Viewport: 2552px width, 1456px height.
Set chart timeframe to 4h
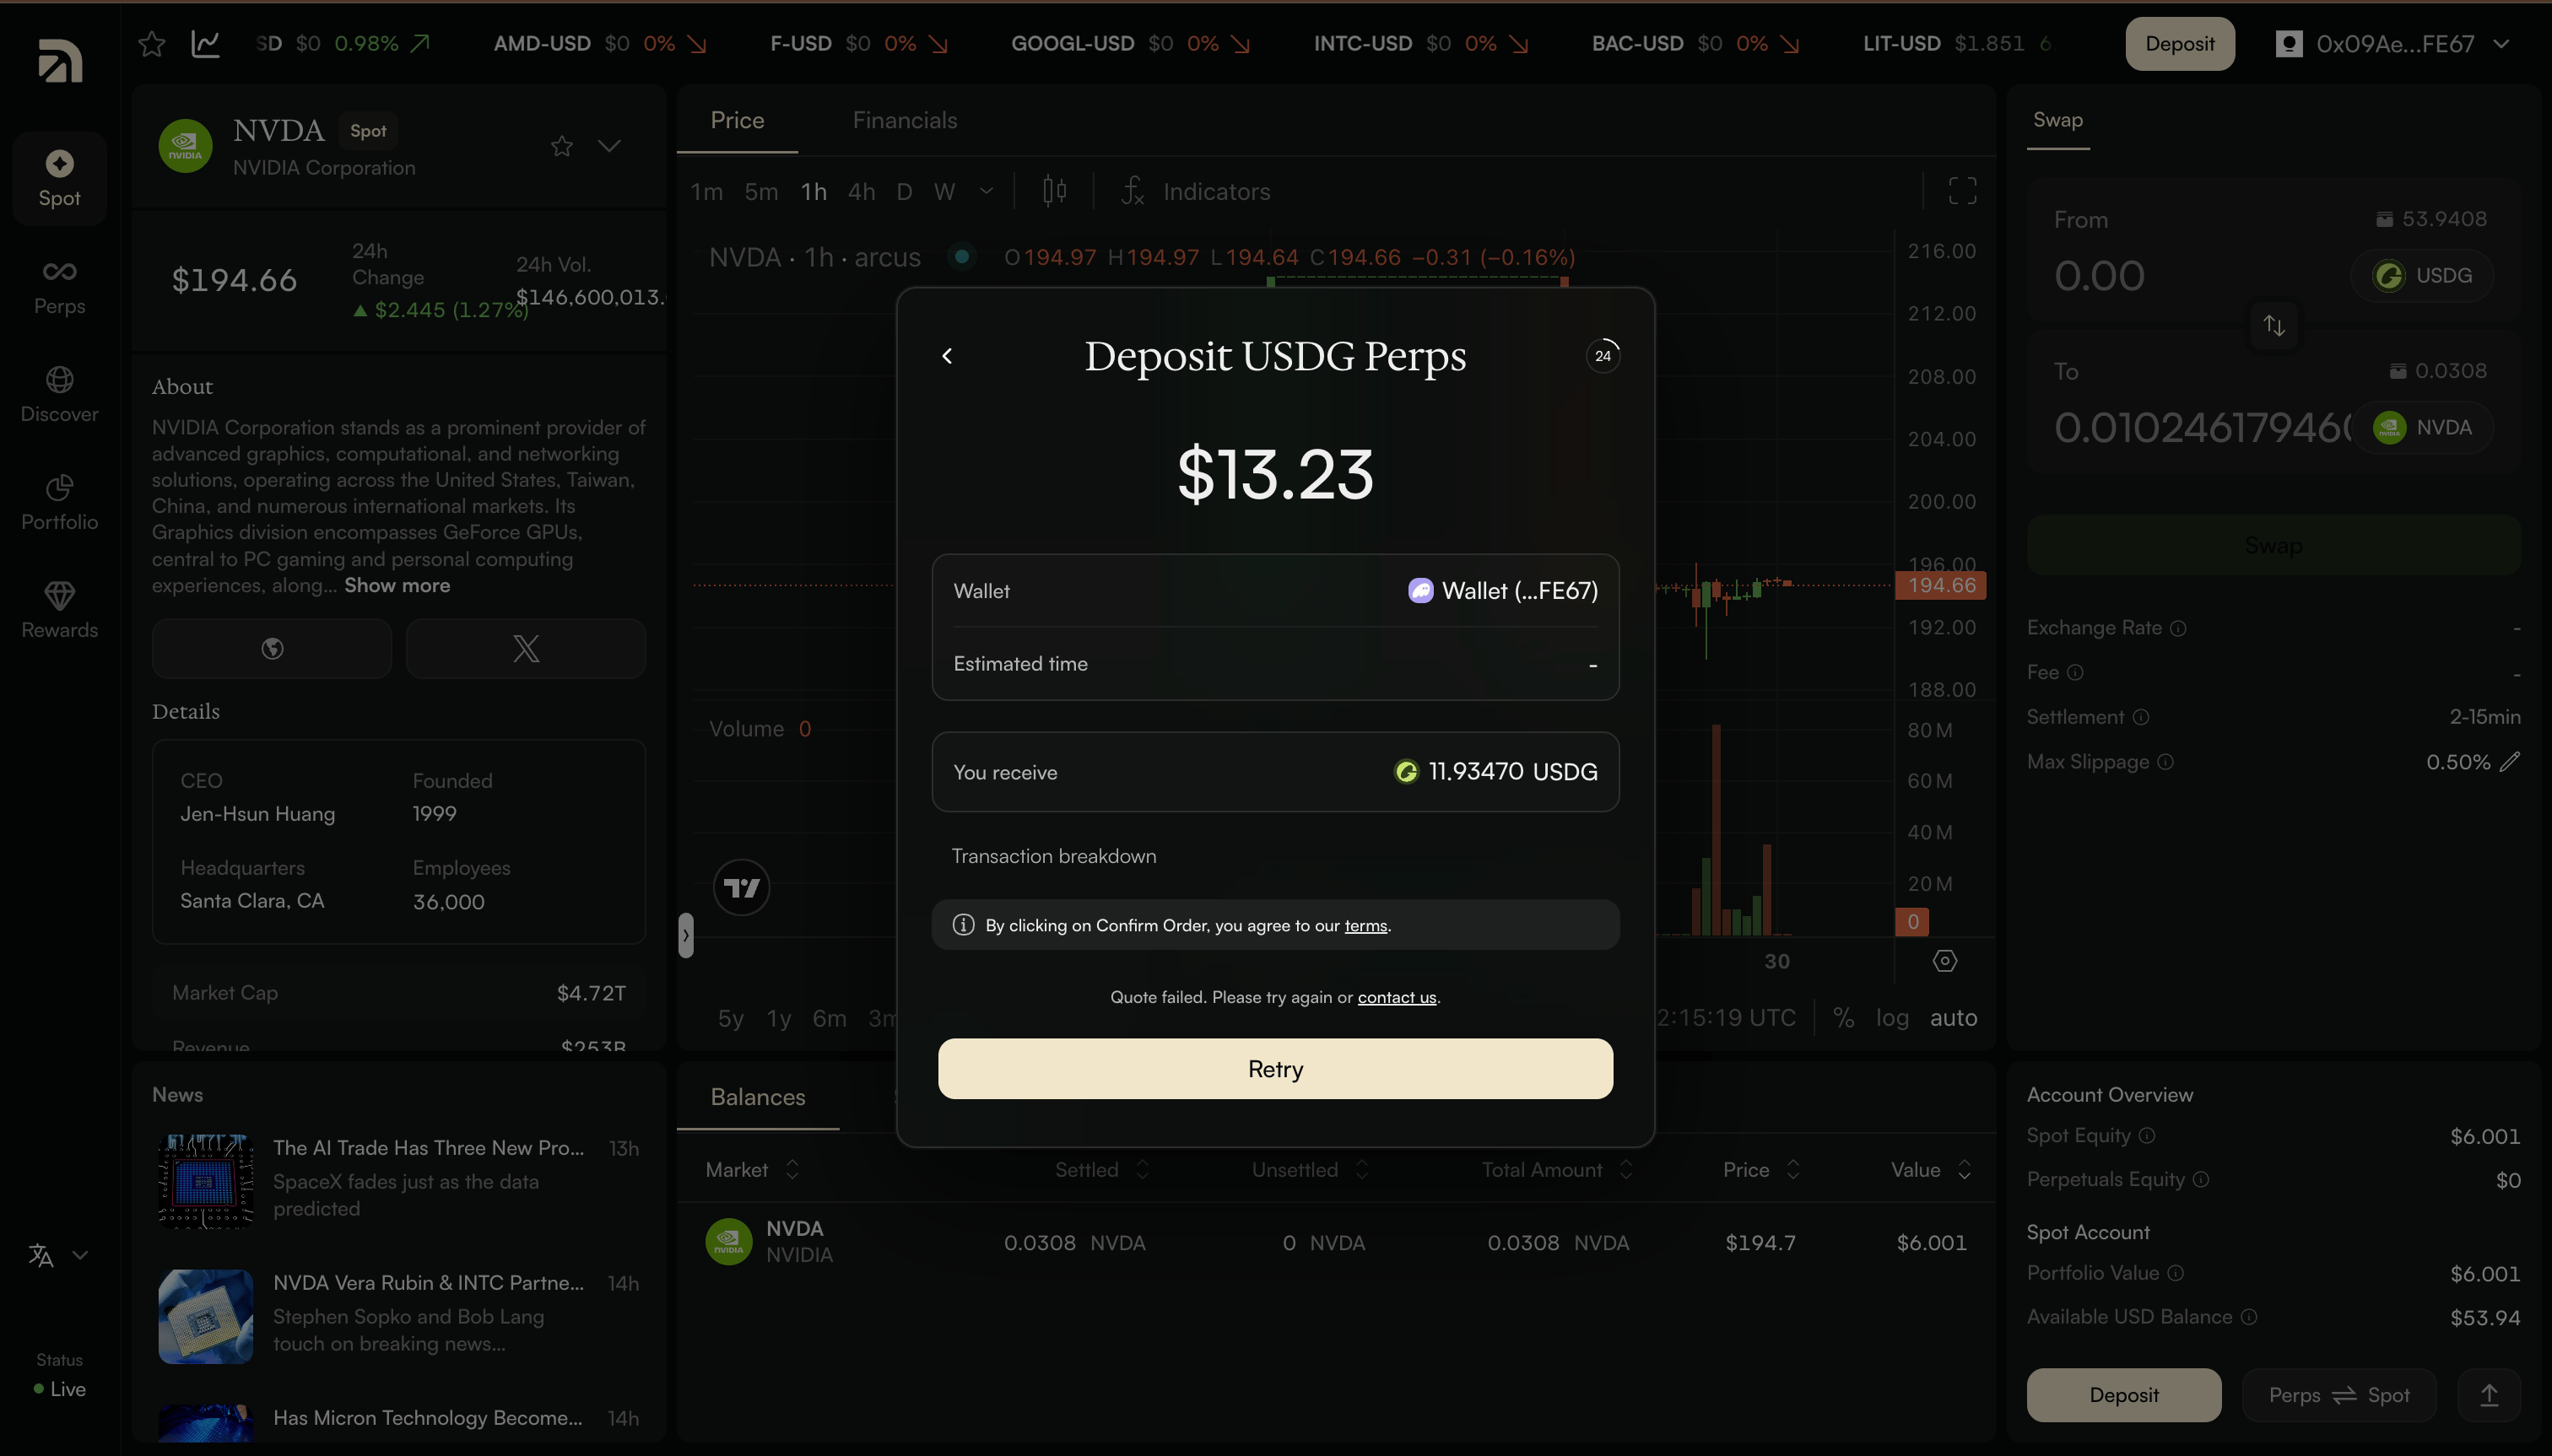[862, 191]
